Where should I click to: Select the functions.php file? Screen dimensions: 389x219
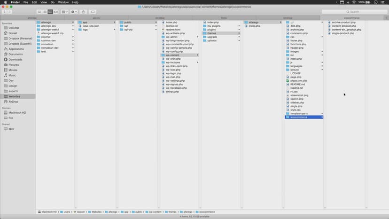298,44
